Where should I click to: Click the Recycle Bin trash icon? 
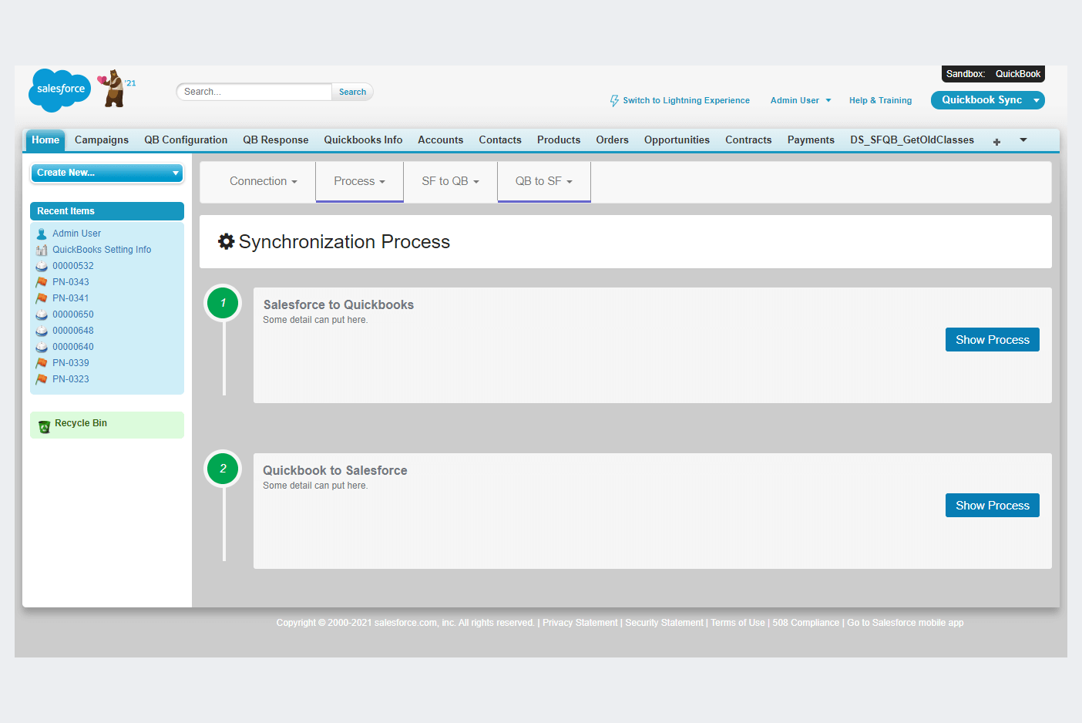point(44,426)
